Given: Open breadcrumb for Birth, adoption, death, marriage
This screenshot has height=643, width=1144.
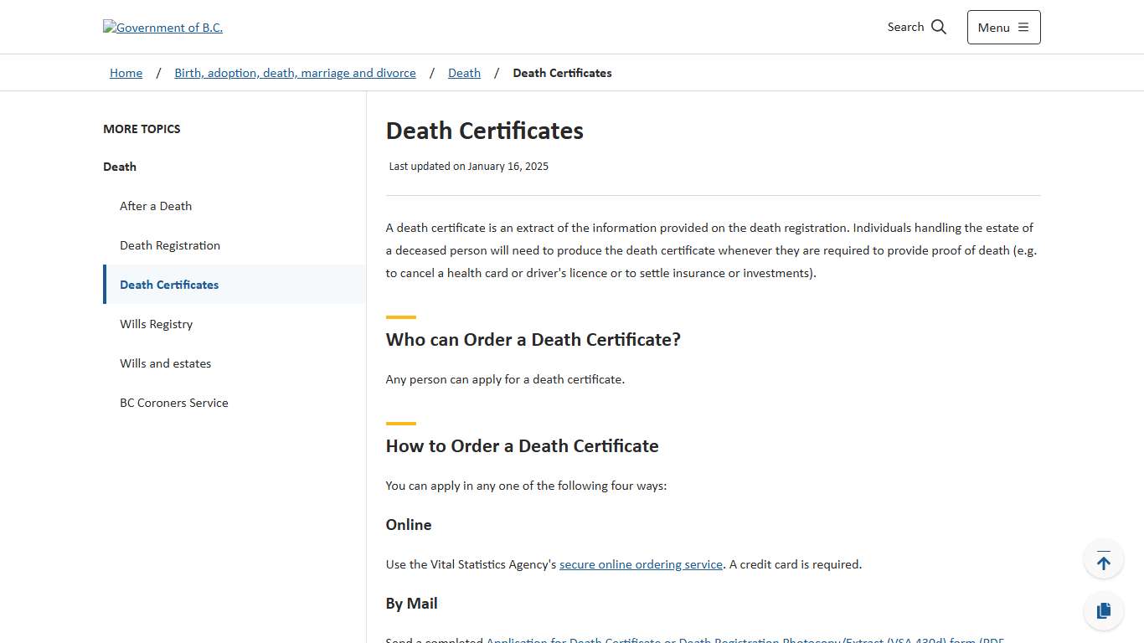Looking at the screenshot, I should [295, 73].
